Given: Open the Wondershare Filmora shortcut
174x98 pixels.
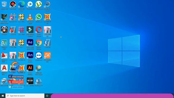Looking at the screenshot, I should [x=30, y=30].
